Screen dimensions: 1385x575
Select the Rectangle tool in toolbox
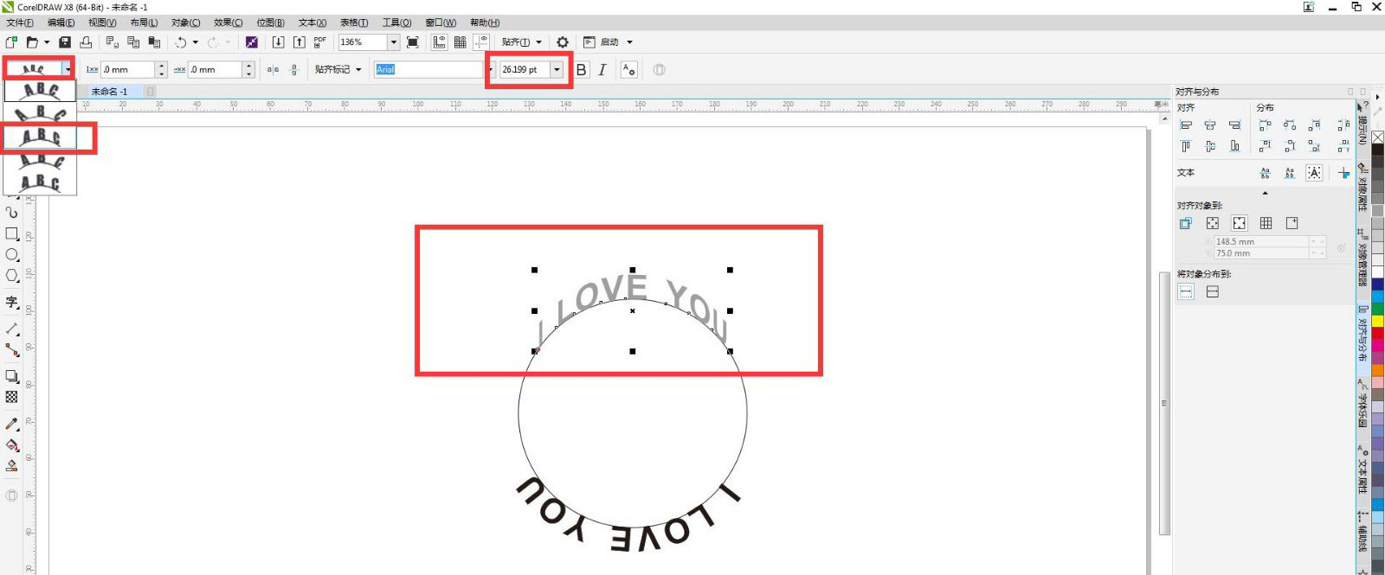pyautogui.click(x=12, y=234)
